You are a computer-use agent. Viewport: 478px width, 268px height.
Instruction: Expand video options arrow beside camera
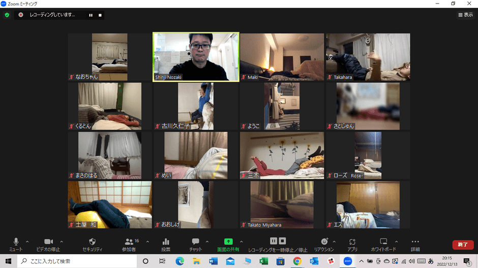pyautogui.click(x=62, y=242)
